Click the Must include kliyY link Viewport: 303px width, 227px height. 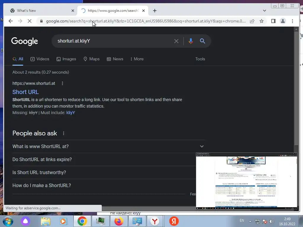[x=70, y=113]
